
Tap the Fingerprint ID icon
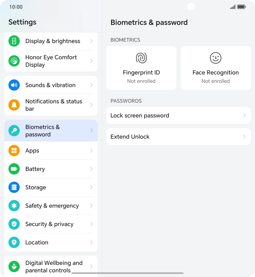(x=141, y=58)
